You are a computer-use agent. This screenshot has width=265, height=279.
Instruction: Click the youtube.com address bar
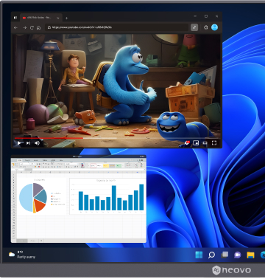[117, 27]
